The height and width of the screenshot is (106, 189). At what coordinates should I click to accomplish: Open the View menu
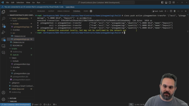pyautogui.click(x=28, y=2)
